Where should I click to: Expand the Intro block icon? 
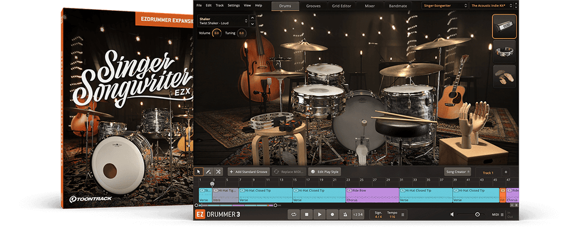click(216, 191)
